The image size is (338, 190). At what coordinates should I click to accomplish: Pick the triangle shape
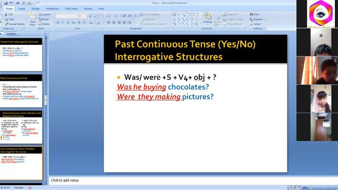point(174,19)
